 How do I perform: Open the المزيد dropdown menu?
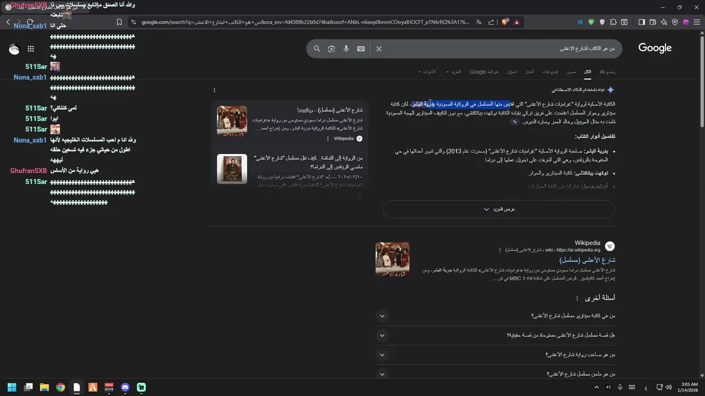[454, 71]
